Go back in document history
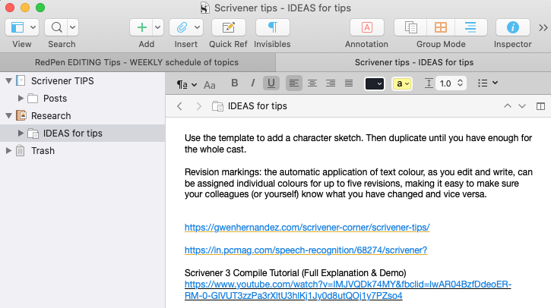551x308 pixels. [179, 106]
